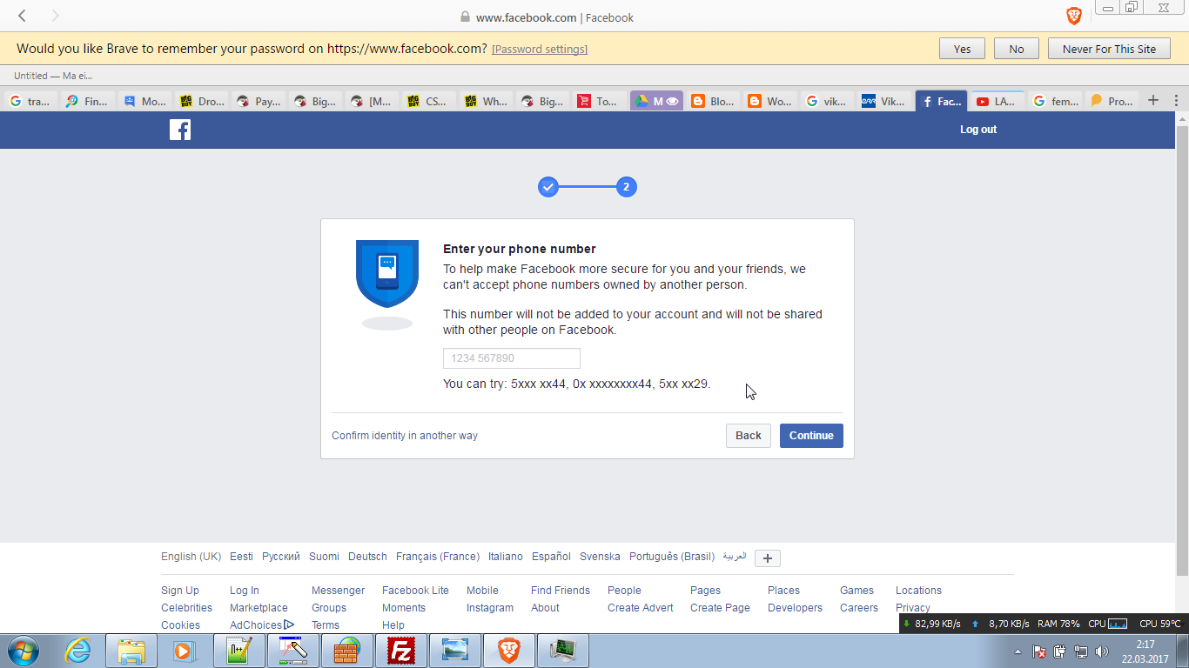This screenshot has height=668, width=1189.
Task: Switch to the Google 'tra...' tab
Action: [30, 101]
